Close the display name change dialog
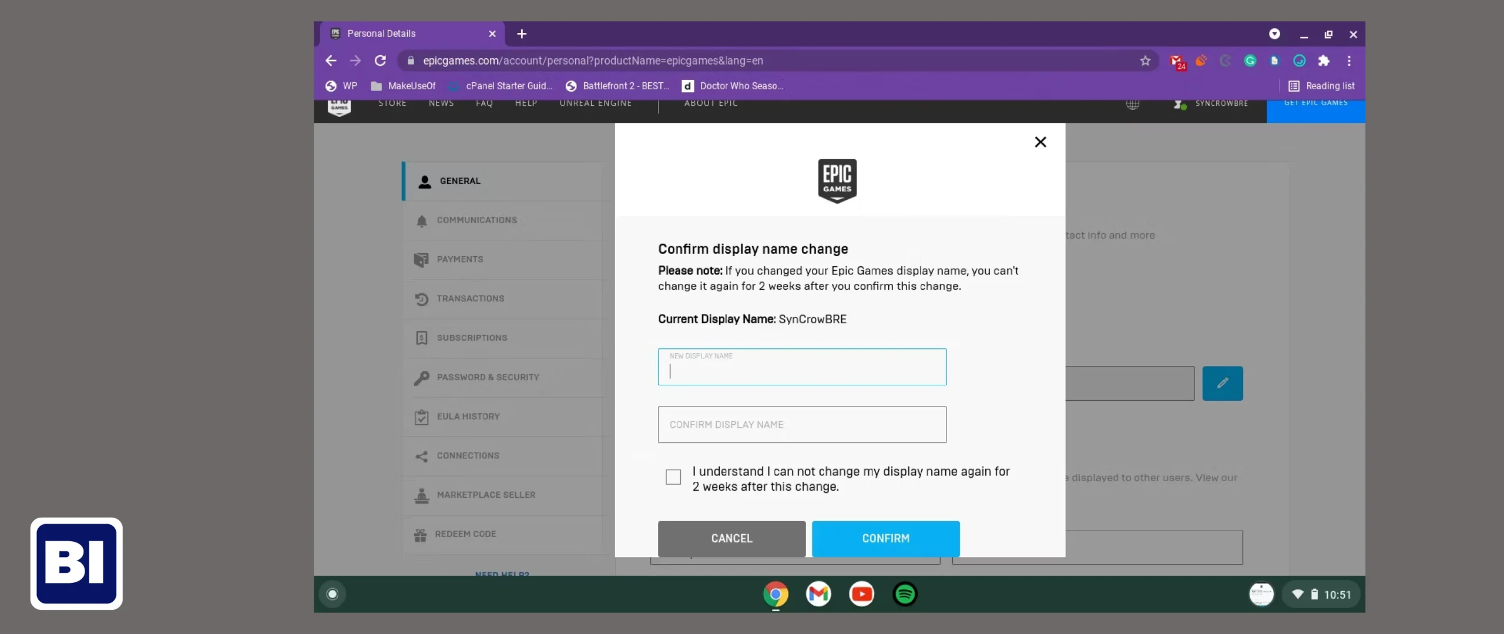The height and width of the screenshot is (634, 1504). point(1040,142)
